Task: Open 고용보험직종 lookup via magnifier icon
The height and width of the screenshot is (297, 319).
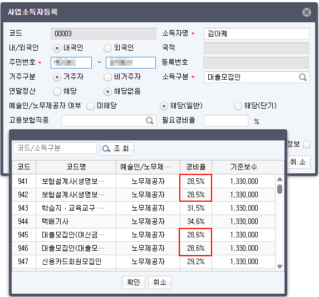Action: 150,121
